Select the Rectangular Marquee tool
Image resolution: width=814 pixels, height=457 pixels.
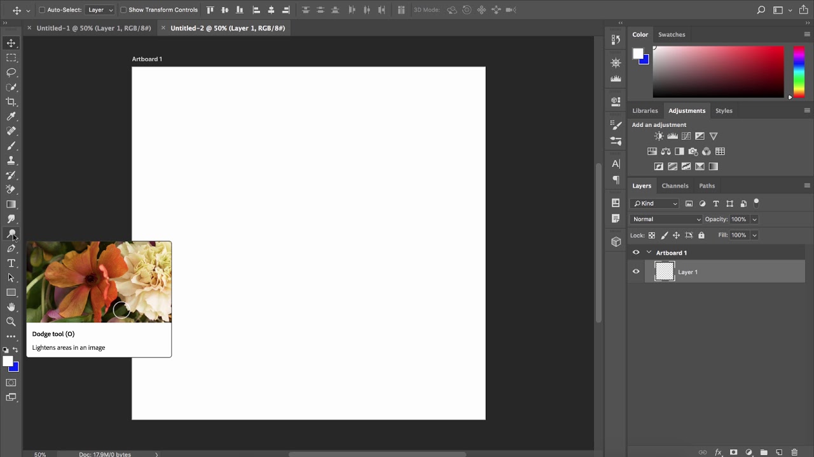11,58
